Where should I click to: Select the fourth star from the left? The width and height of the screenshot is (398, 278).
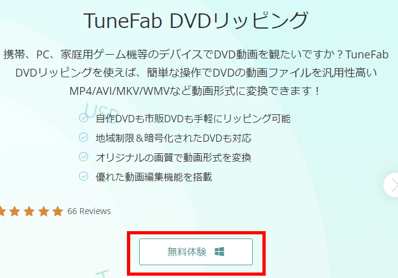44,211
